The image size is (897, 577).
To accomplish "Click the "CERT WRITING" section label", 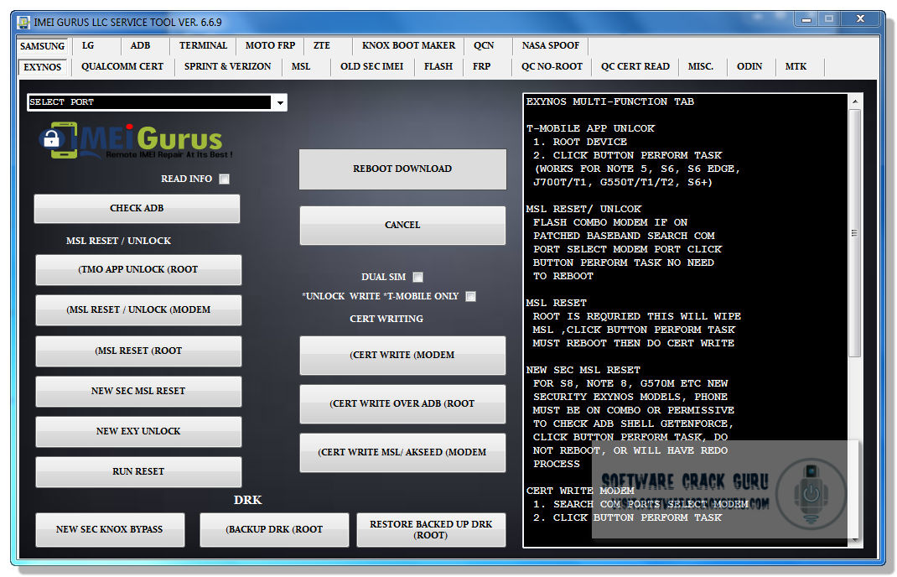I will [x=386, y=319].
